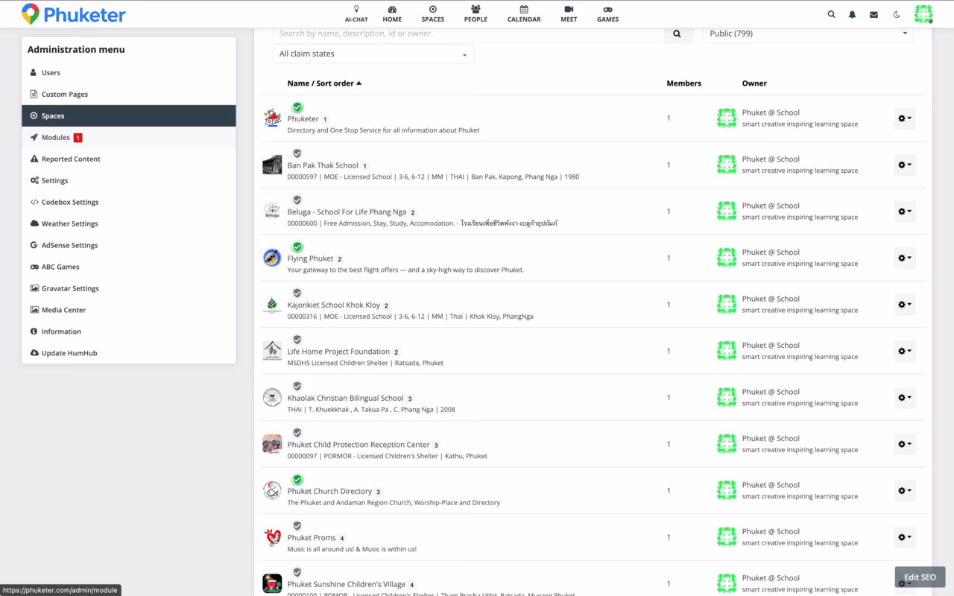Click the search submit magnifier button
The image size is (954, 596).
tap(677, 34)
